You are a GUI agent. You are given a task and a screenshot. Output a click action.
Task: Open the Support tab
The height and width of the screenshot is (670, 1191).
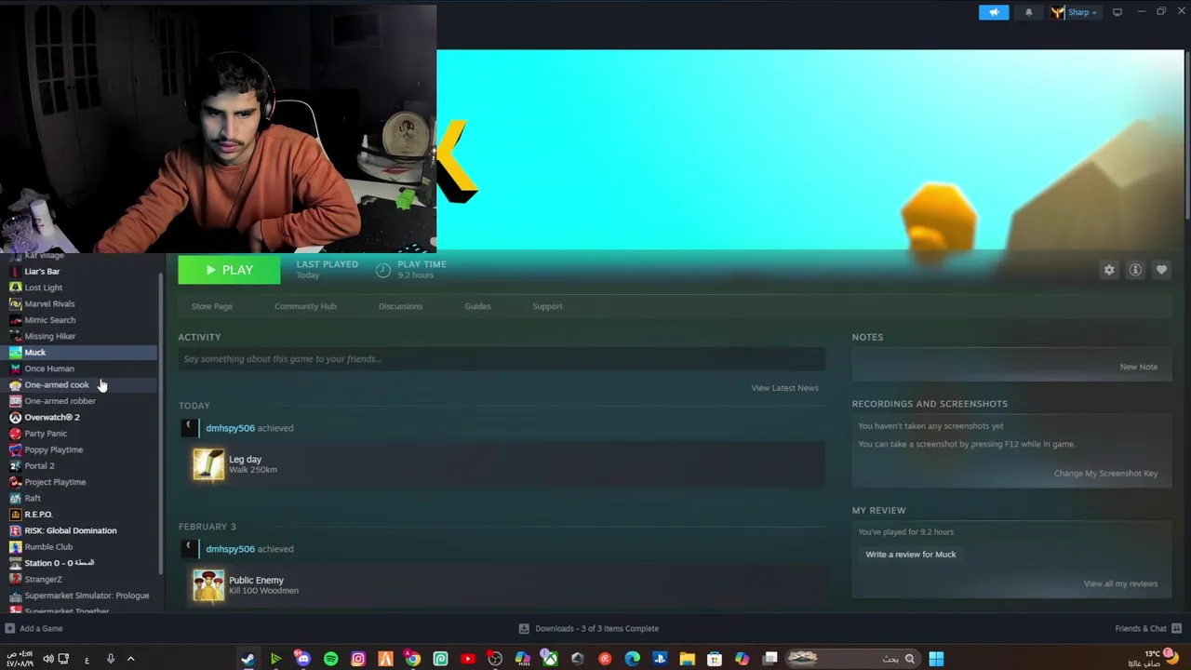tap(547, 306)
